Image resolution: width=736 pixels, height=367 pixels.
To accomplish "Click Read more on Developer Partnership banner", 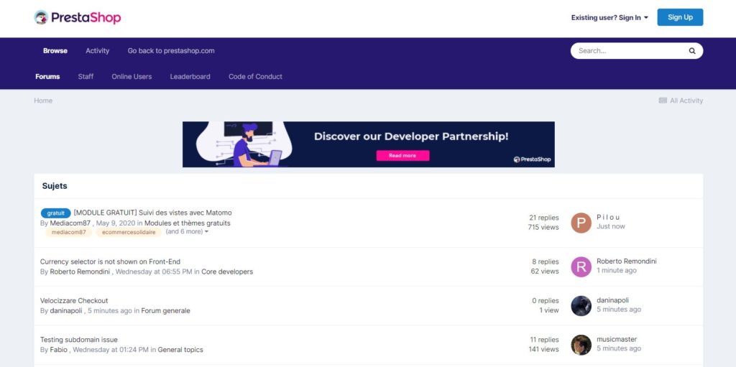I will pyautogui.click(x=402, y=155).
